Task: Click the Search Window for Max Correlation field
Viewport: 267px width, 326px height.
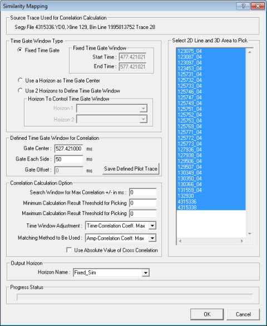Action: (143, 192)
